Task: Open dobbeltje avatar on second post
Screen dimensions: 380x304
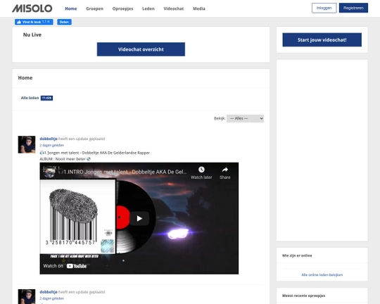Action: coord(27,296)
